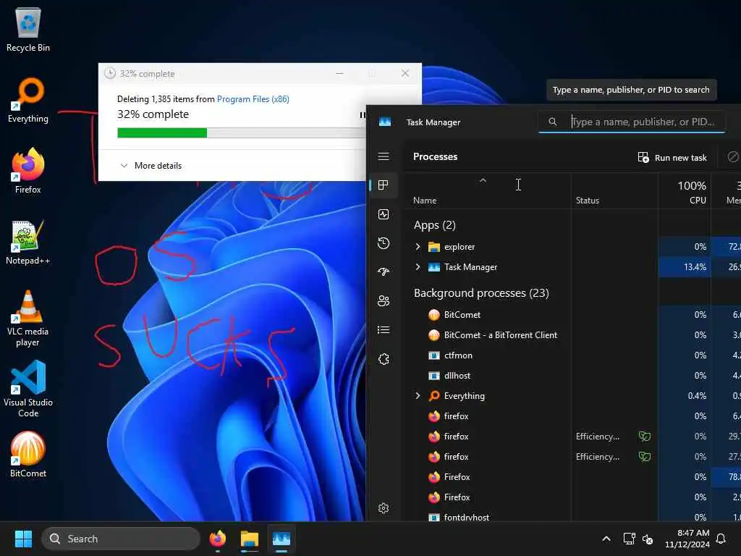Image resolution: width=741 pixels, height=556 pixels.
Task: Click the delete progress bar
Action: coord(242,133)
